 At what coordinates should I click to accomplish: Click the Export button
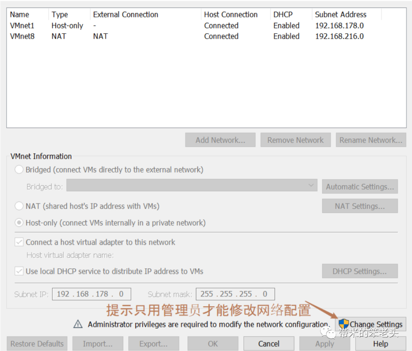[154, 344]
